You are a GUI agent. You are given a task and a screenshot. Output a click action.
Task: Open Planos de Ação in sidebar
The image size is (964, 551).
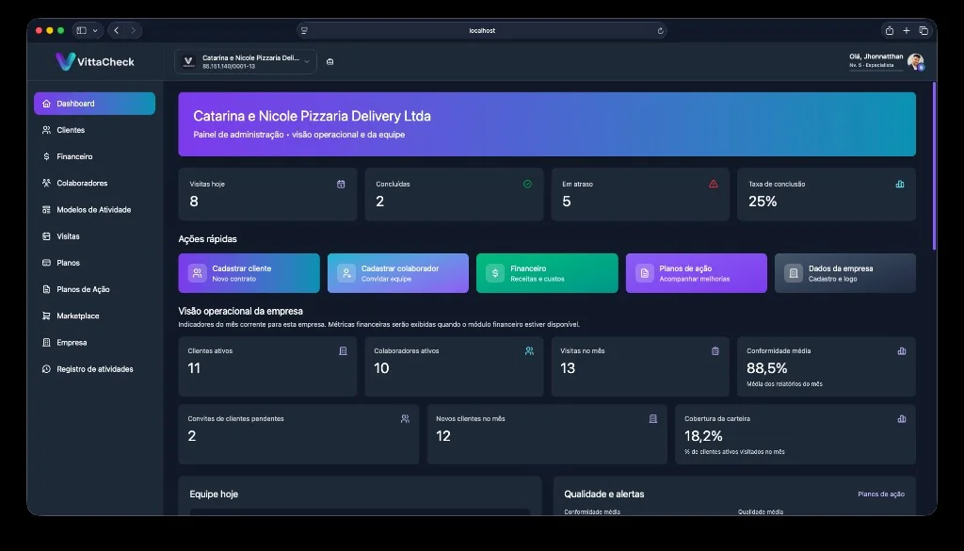pos(94,289)
